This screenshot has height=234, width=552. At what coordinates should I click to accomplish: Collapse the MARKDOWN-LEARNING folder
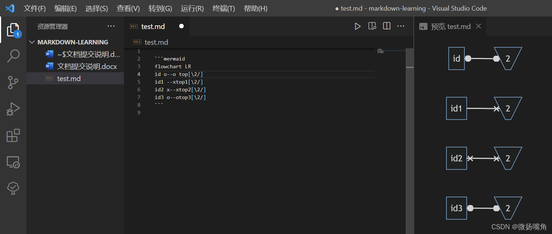pos(32,42)
